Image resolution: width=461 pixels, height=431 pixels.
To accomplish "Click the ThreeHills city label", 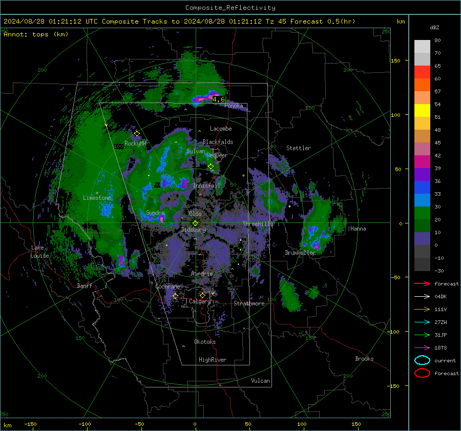I will 258,224.
